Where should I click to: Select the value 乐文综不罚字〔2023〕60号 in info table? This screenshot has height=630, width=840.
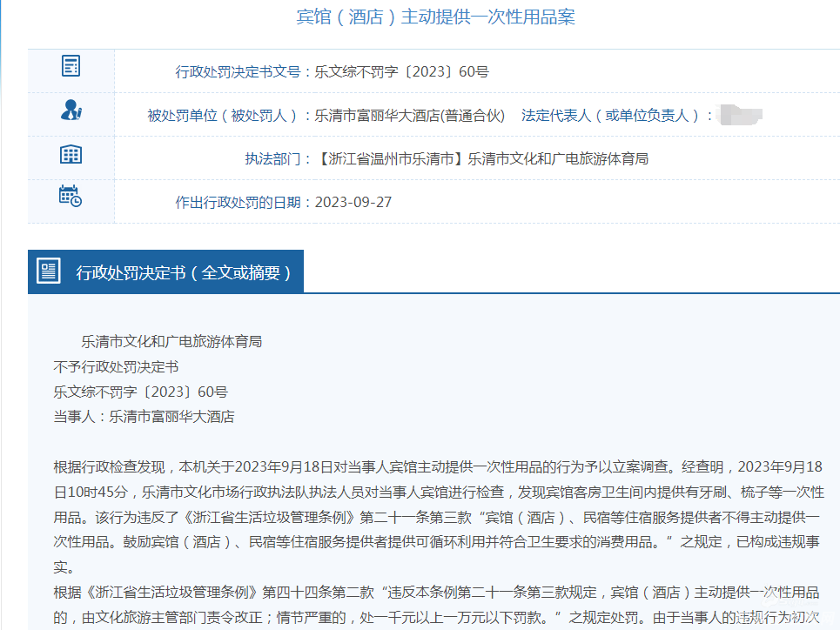pos(401,71)
